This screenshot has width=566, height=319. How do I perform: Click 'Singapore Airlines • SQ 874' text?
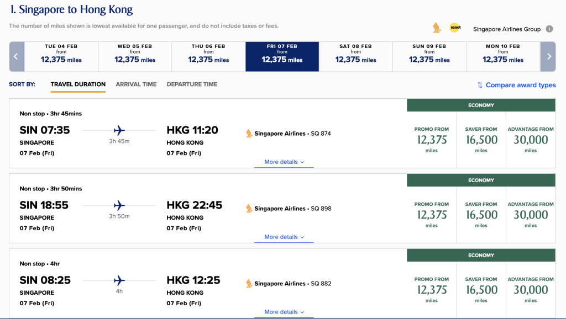(293, 134)
